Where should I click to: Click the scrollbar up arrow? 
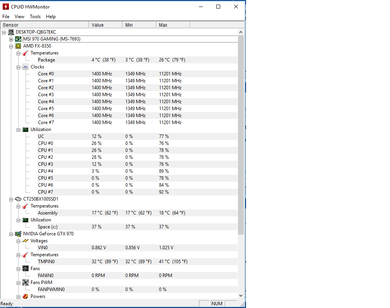coord(241,32)
